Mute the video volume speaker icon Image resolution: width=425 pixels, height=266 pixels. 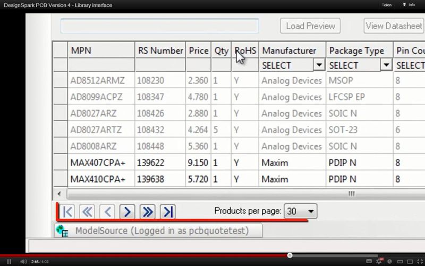(x=23, y=262)
